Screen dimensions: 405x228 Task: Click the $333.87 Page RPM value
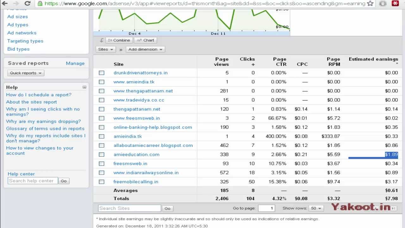tap(331, 136)
